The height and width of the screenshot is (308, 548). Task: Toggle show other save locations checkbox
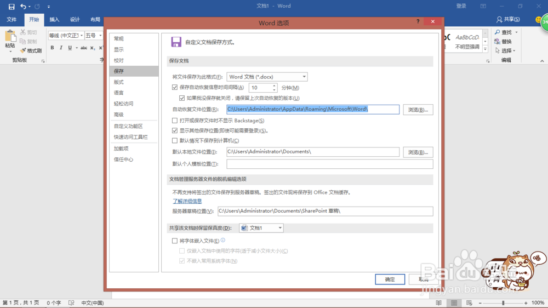[175, 130]
